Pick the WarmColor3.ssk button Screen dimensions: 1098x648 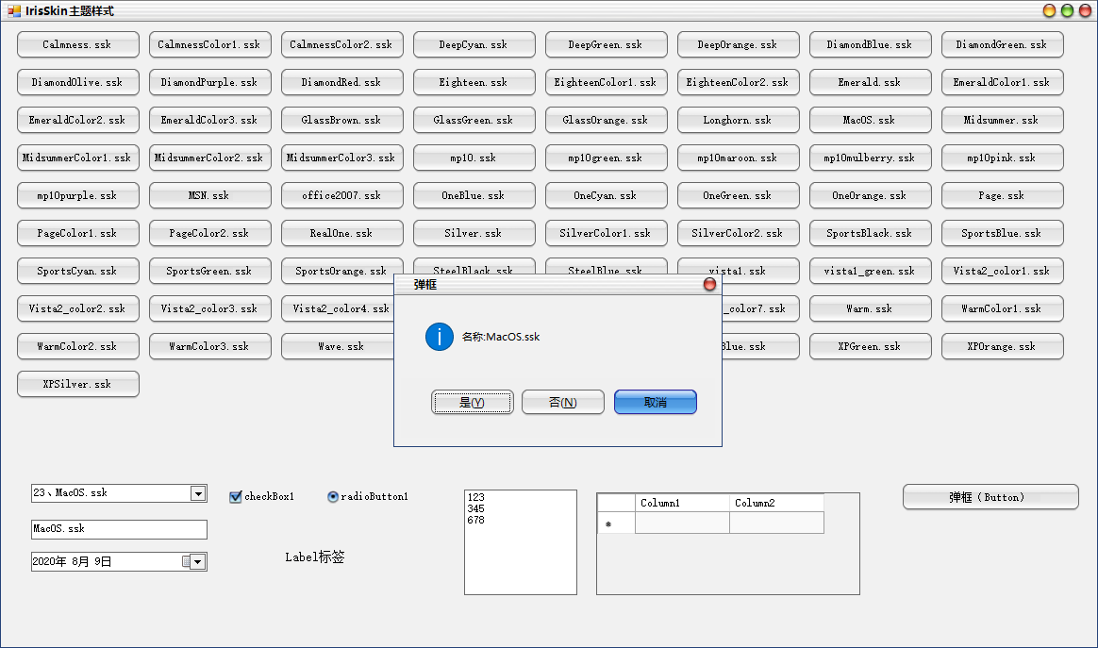(x=210, y=347)
